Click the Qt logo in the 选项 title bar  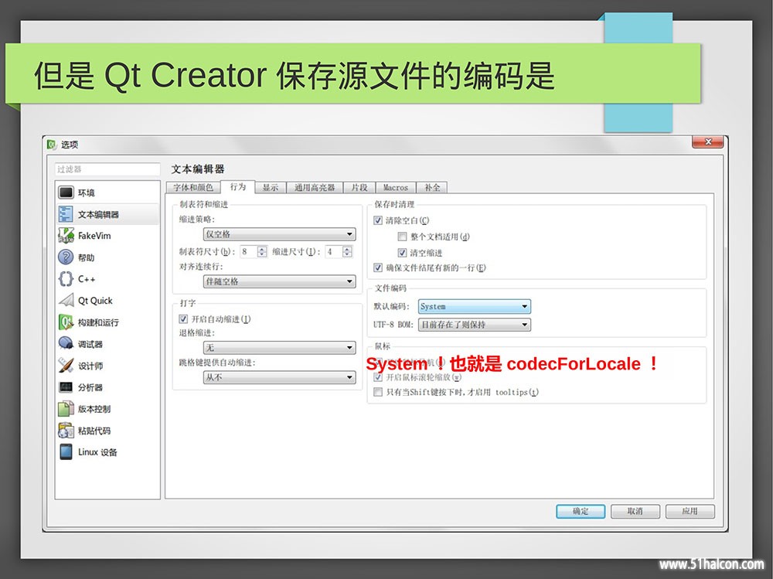(x=51, y=145)
